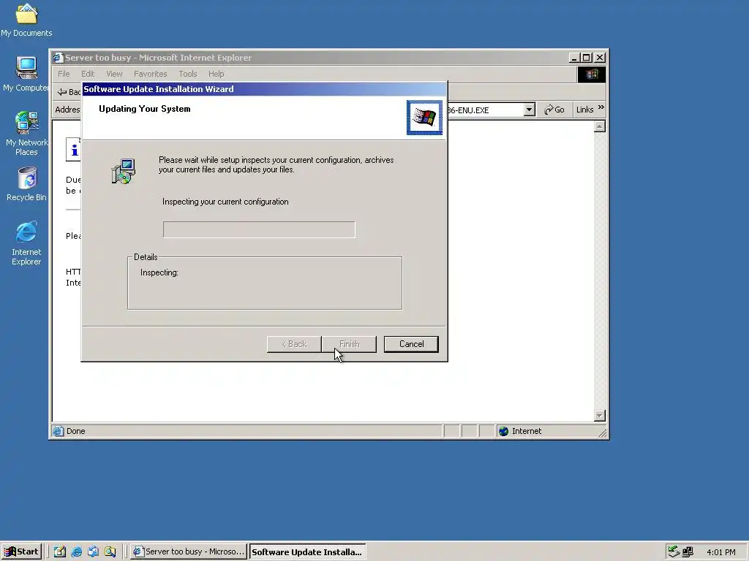Open the View menu in Internet Explorer

tap(114, 74)
